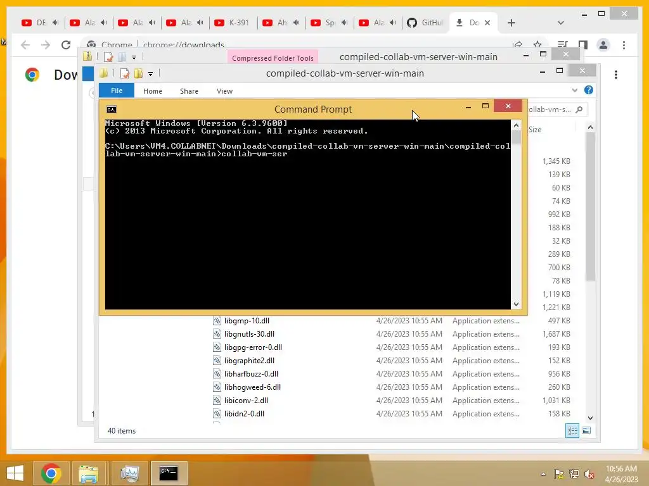
Task: Open Chrome tab search dropdown
Action: tap(561, 23)
